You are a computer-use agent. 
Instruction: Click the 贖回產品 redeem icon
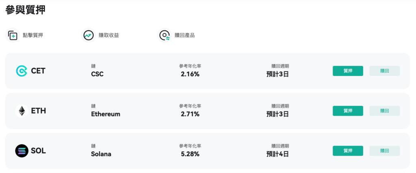click(165, 35)
